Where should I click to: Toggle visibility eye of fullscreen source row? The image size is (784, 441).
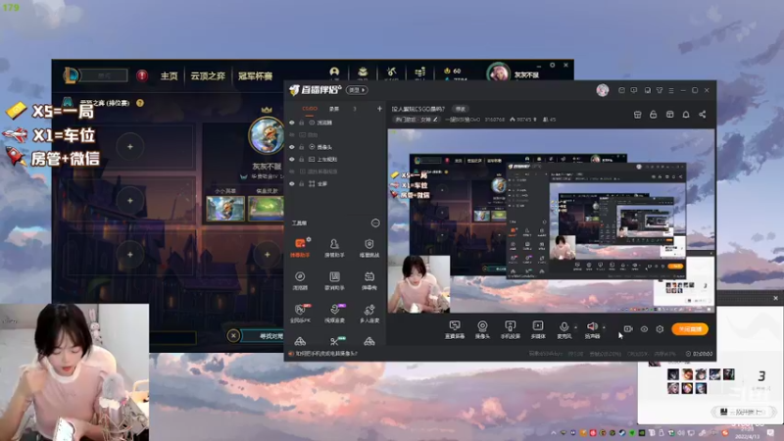292,184
